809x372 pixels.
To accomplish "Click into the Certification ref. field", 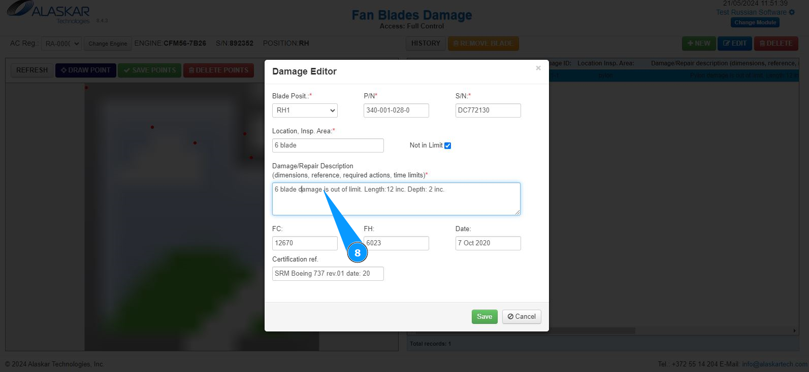I will (x=328, y=274).
